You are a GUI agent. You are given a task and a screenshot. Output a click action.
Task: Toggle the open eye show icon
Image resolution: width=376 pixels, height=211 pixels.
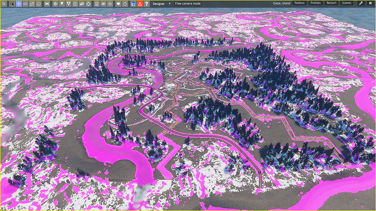[x=110, y=4]
